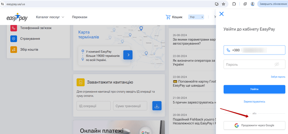Open the Укр language dropdown

point(196,17)
